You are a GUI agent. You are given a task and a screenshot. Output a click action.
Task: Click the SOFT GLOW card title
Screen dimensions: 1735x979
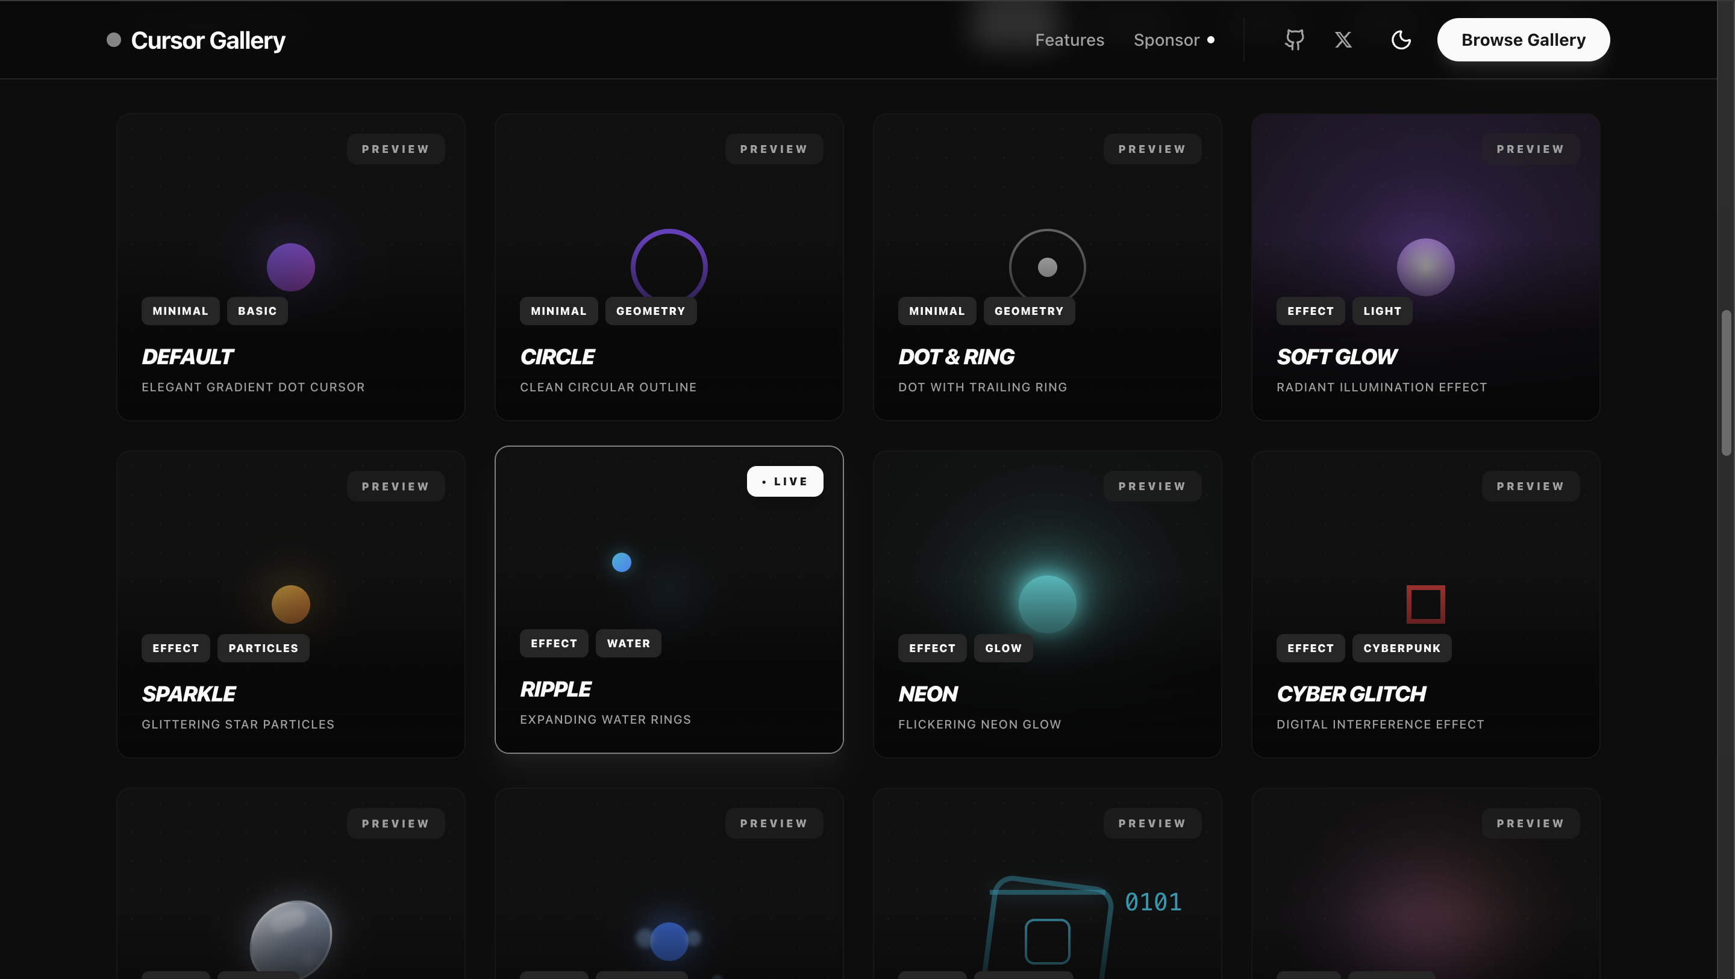pos(1337,357)
